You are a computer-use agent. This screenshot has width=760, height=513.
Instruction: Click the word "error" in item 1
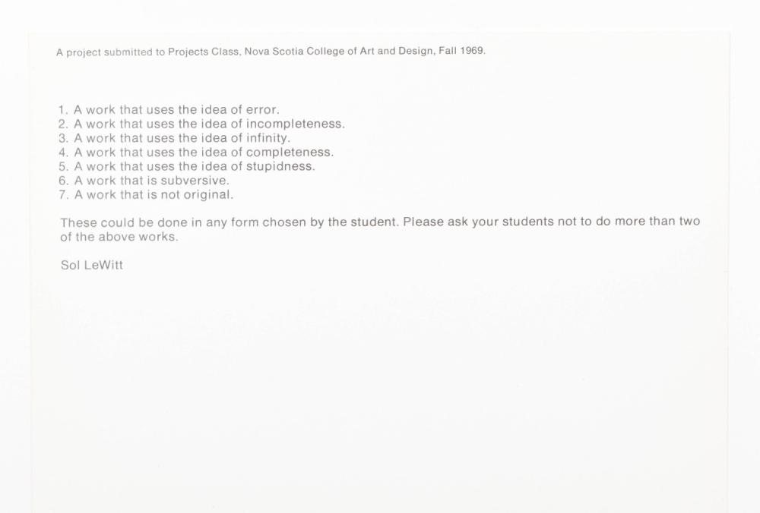pos(263,110)
